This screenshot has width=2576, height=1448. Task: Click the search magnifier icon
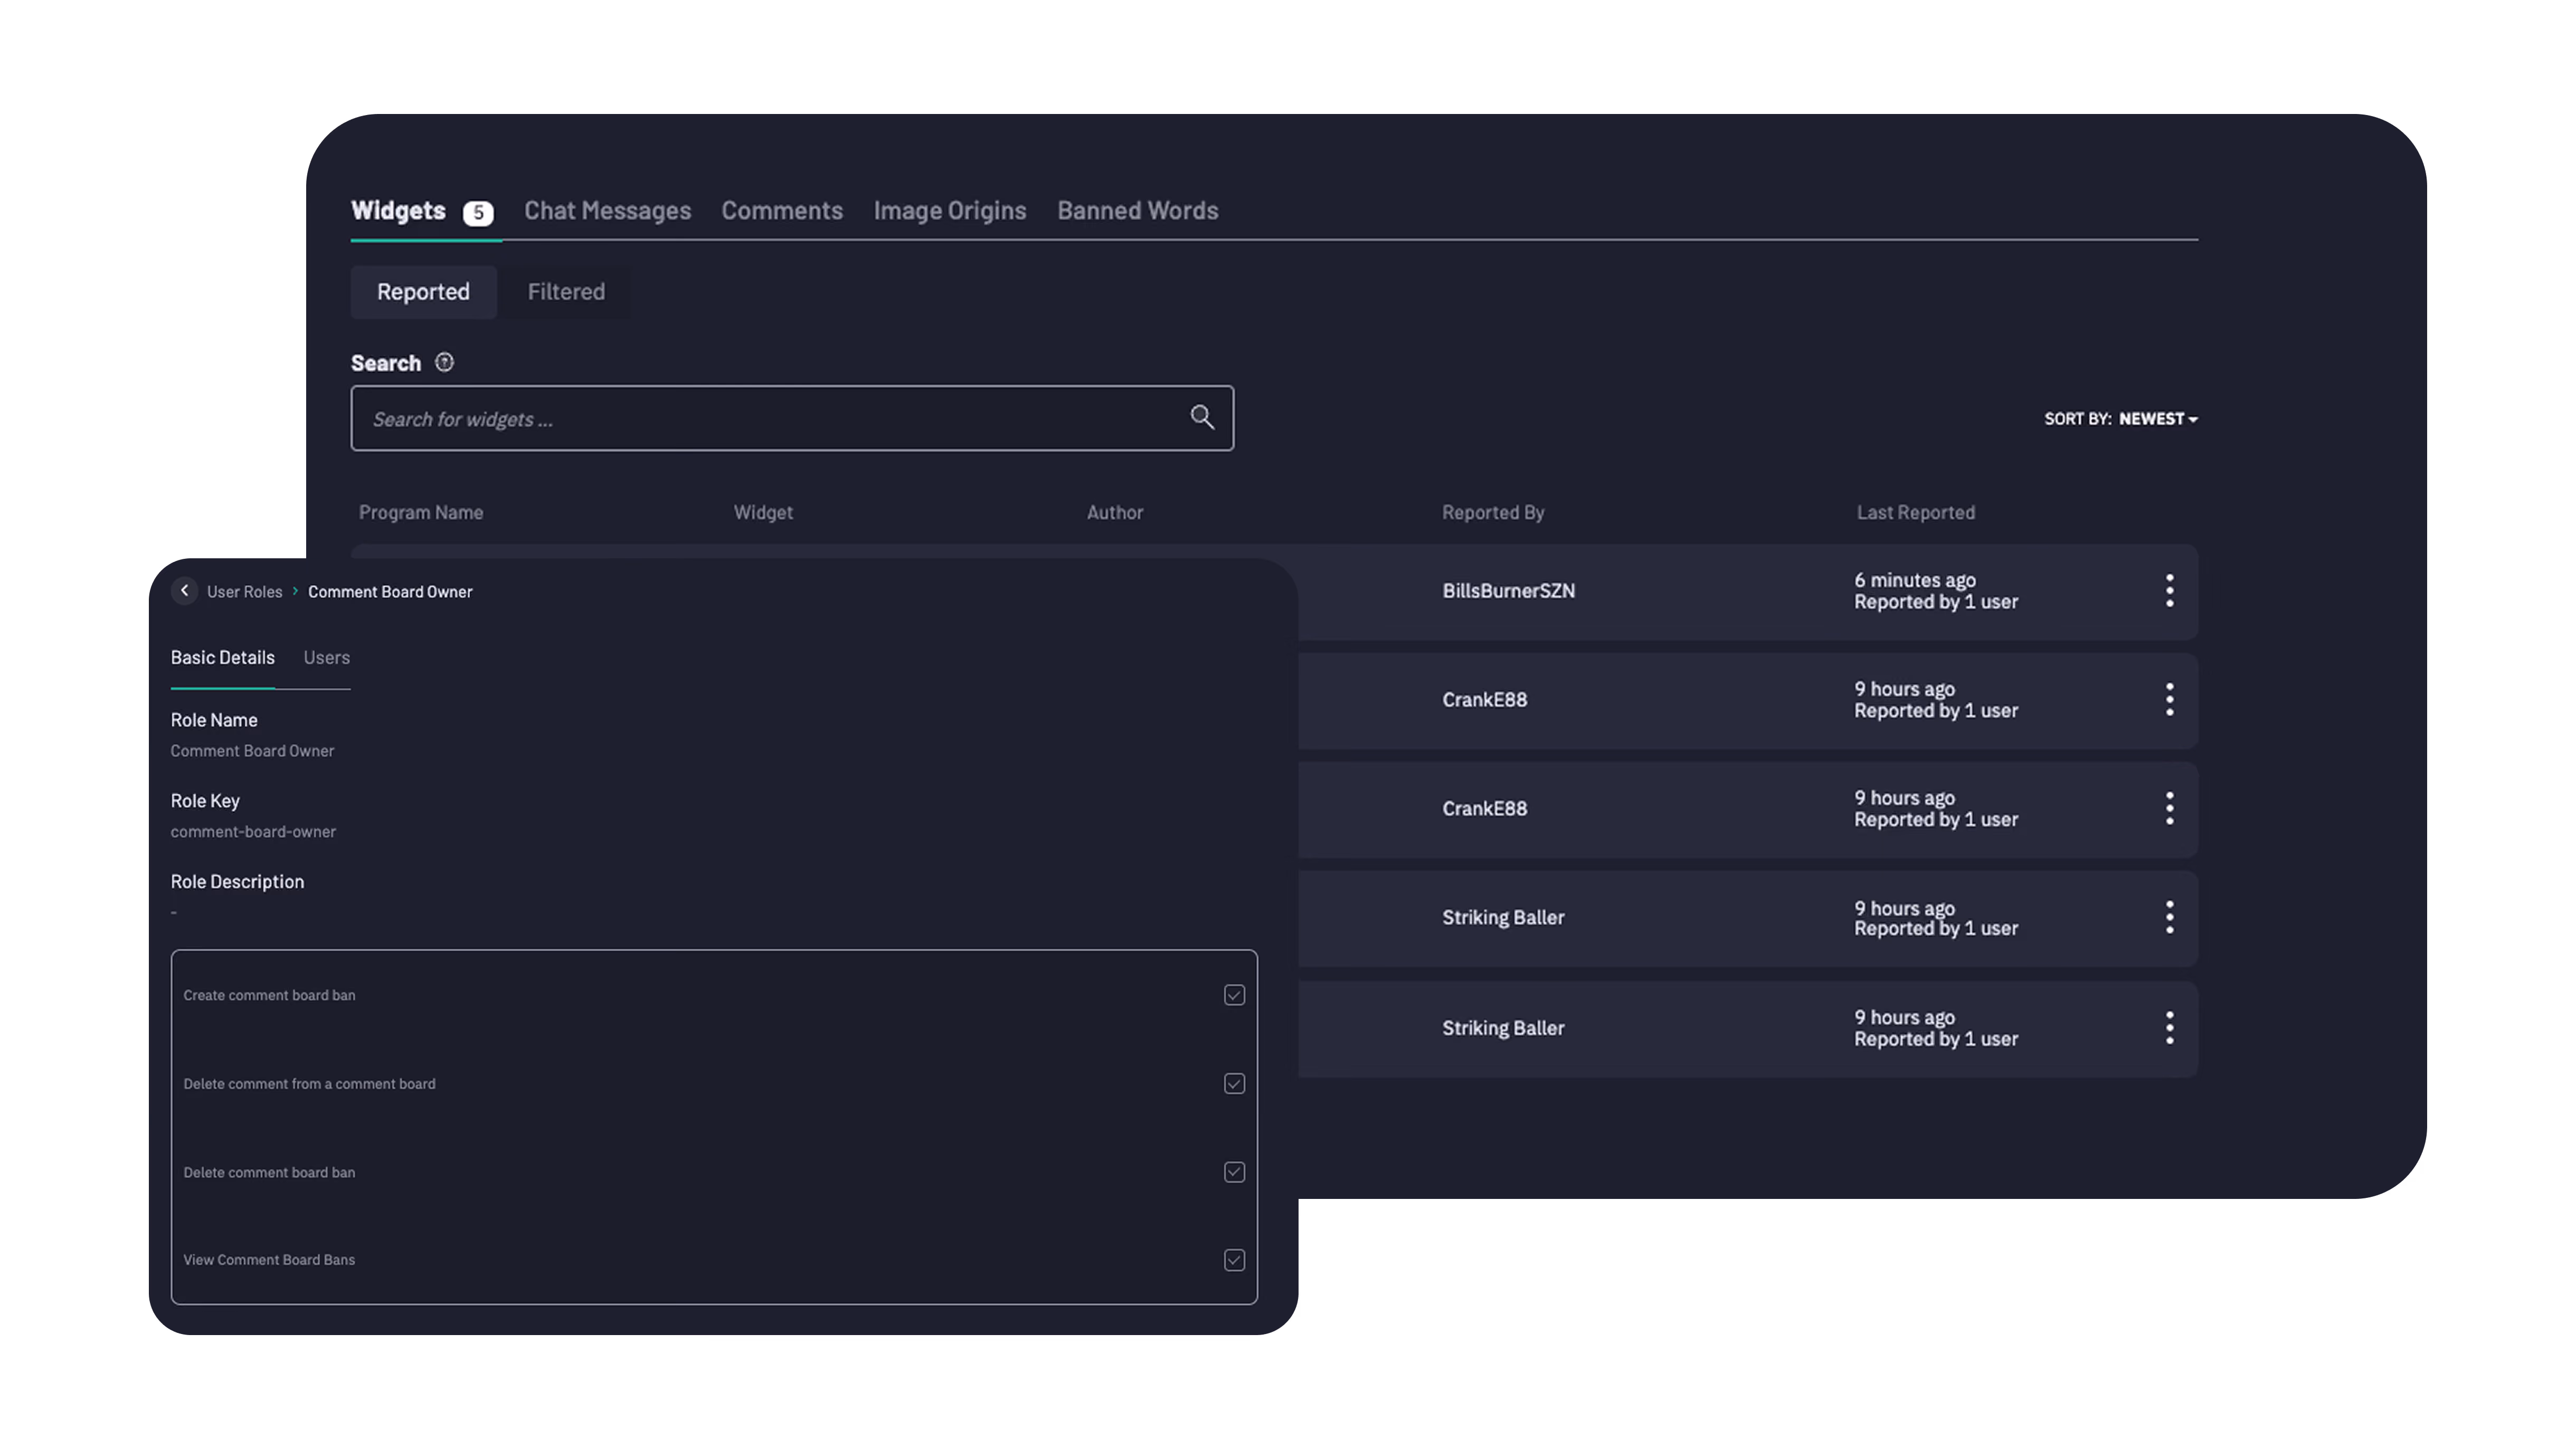pyautogui.click(x=1202, y=417)
